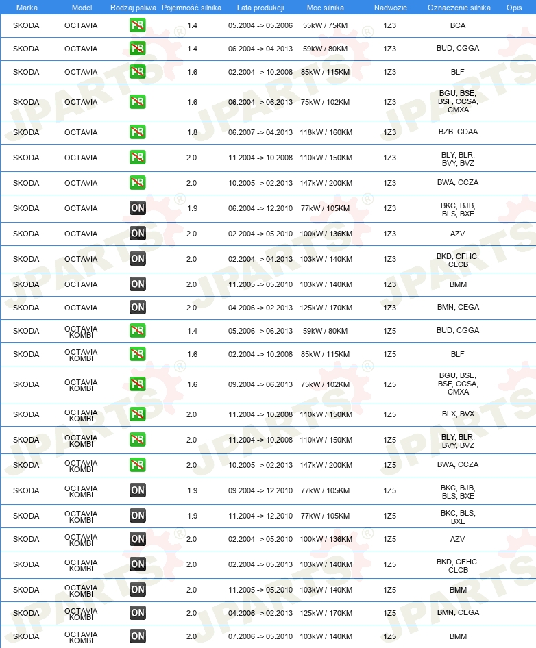This screenshot has height=648, width=536.
Task: Select 100kW / 136KM in the 1Z5 AZV row
Action: coord(326,539)
